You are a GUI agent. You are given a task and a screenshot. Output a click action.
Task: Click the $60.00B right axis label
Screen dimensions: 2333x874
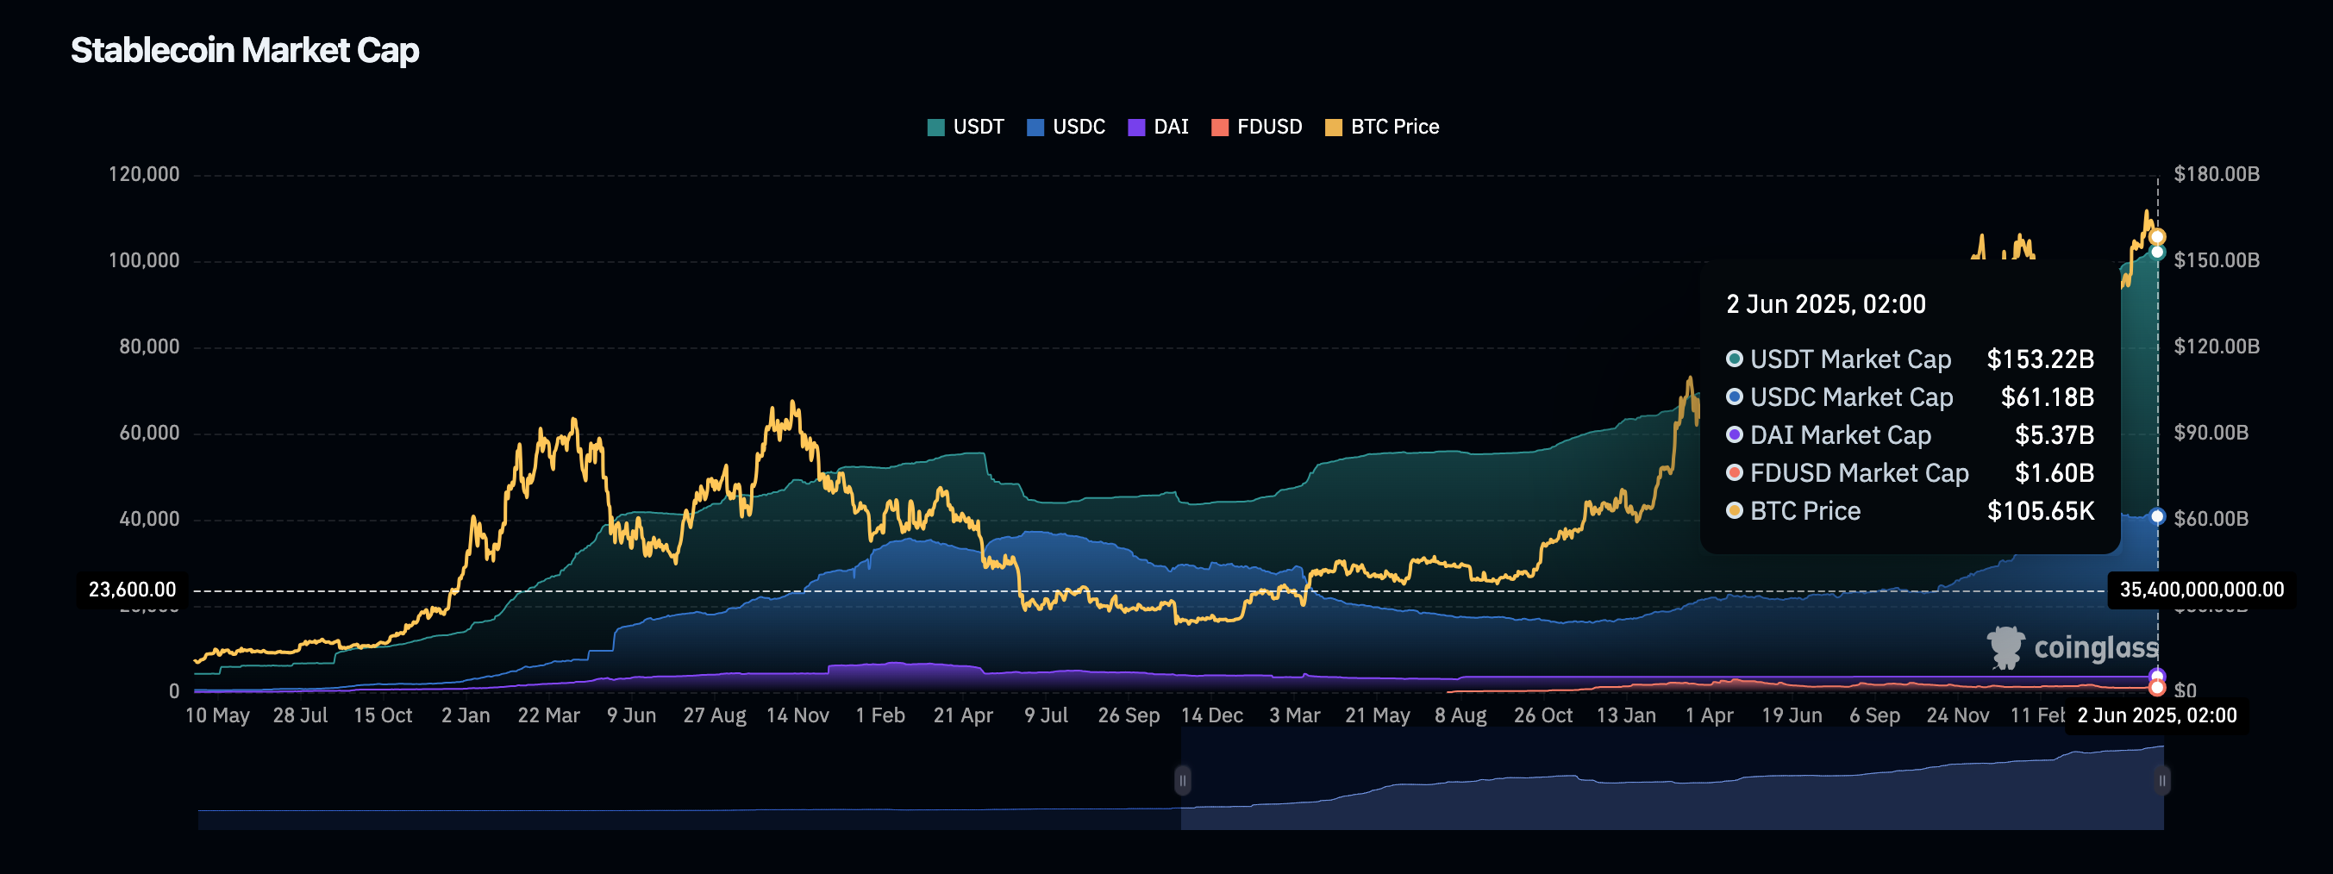click(x=2211, y=519)
